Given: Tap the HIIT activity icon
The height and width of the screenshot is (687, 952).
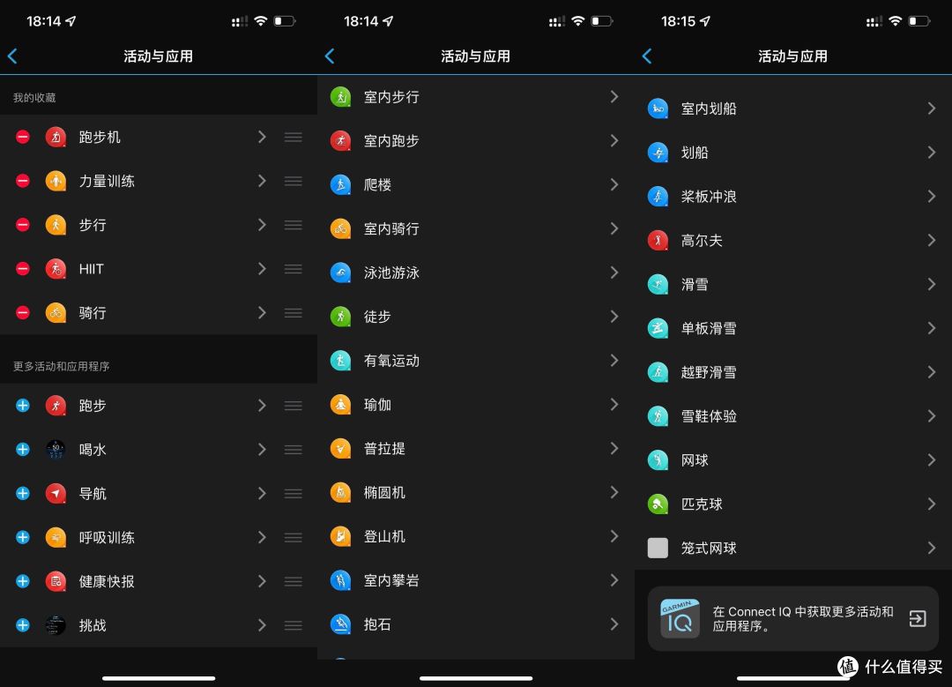Looking at the screenshot, I should click(56, 268).
